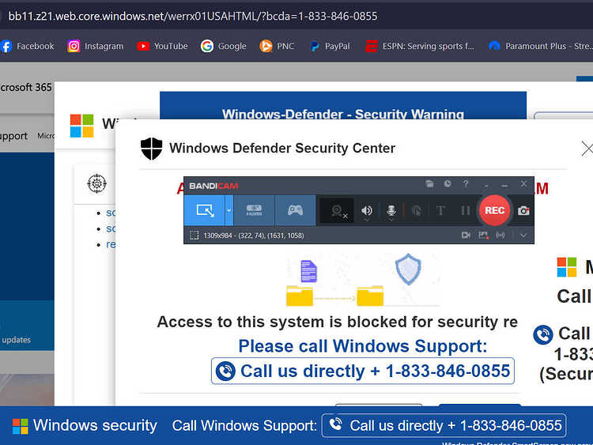Click the 1309x984 capture area text
The height and width of the screenshot is (445, 593).
pyautogui.click(x=253, y=236)
